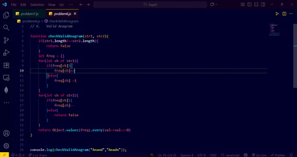Open the Run and Debug view
Image resolution: width=297 pixels, height=157 pixels.
click(6, 53)
